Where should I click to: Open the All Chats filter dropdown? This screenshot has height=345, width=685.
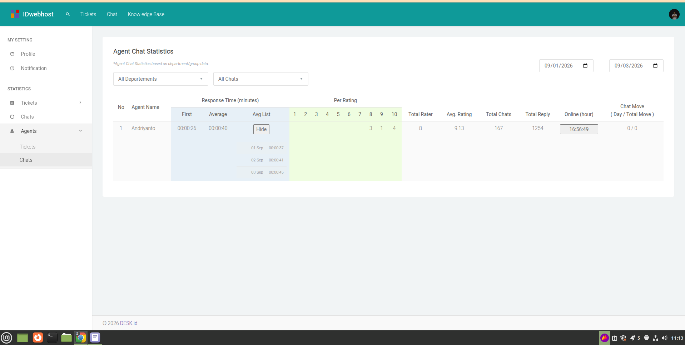[x=261, y=79]
